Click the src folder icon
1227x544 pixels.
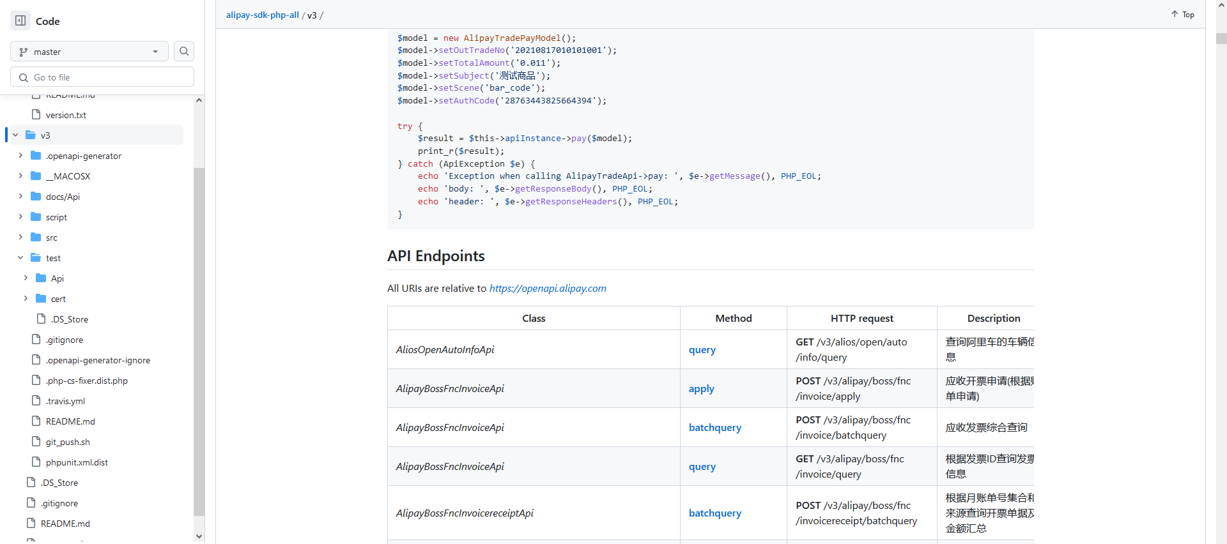[x=36, y=237]
